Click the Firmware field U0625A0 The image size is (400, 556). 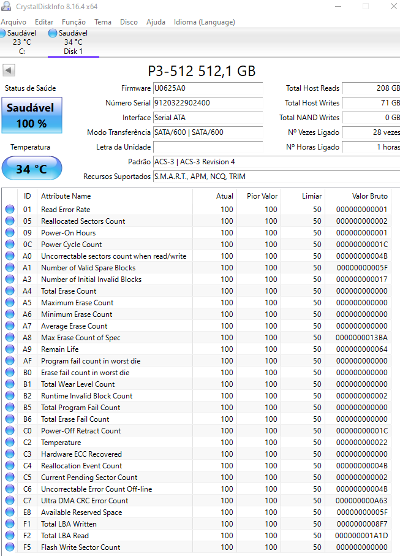coord(208,88)
